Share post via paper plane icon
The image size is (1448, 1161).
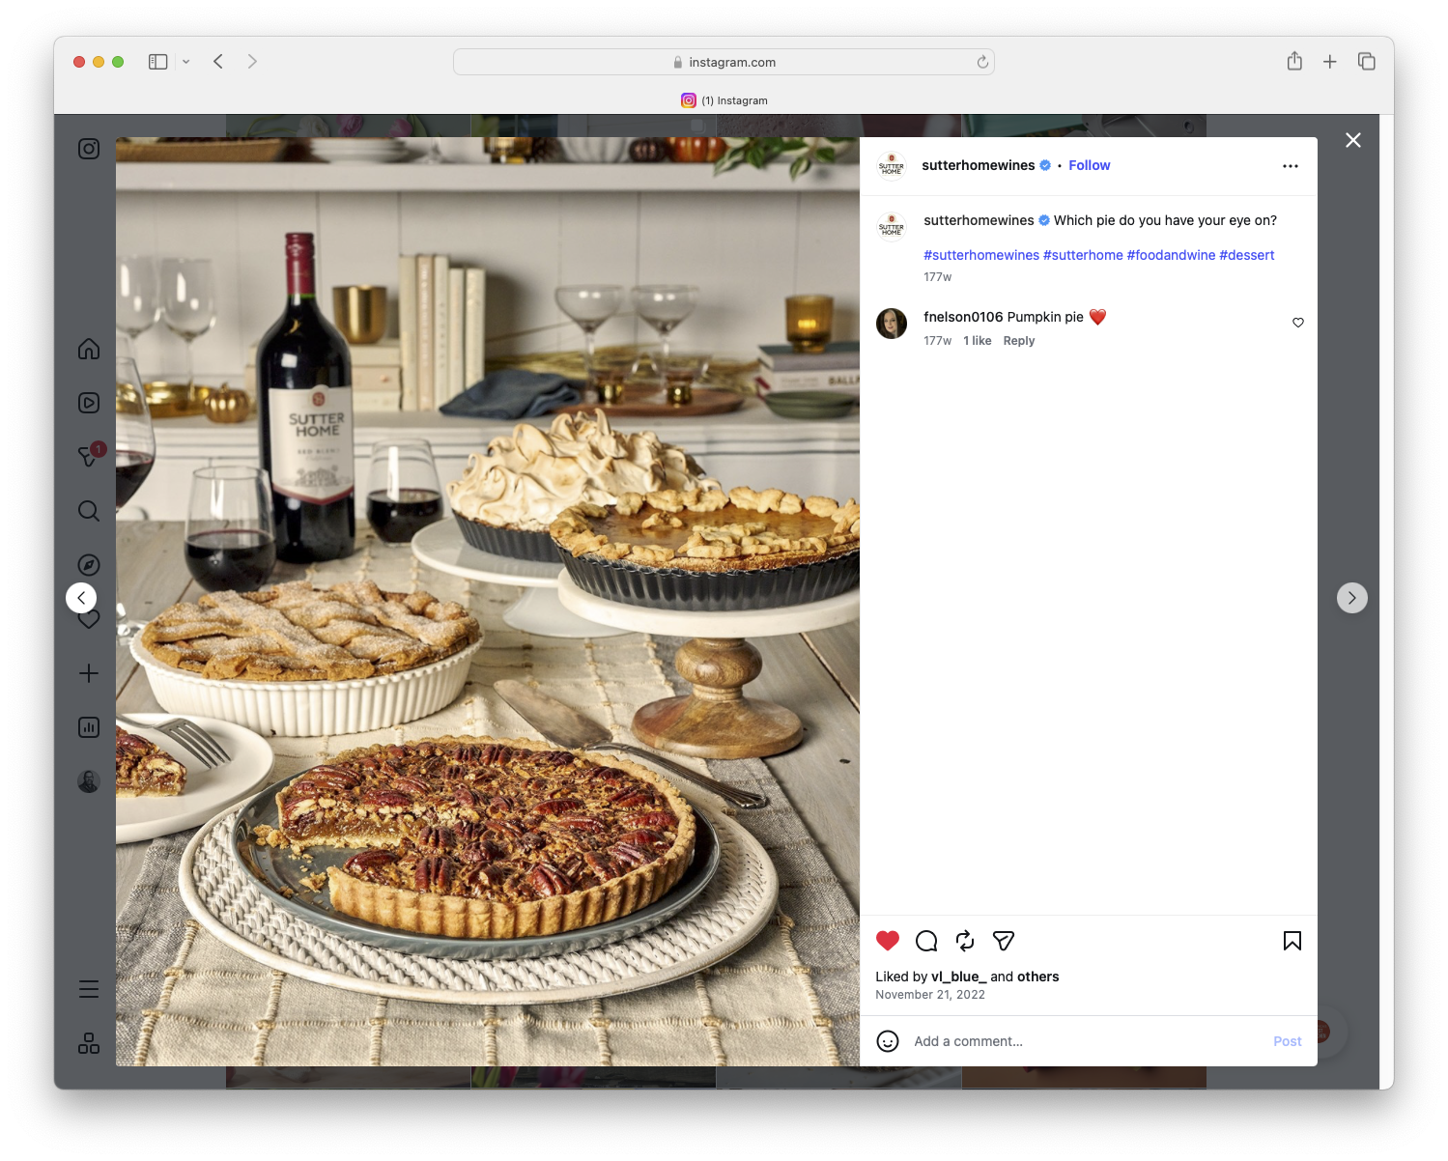click(x=1003, y=940)
